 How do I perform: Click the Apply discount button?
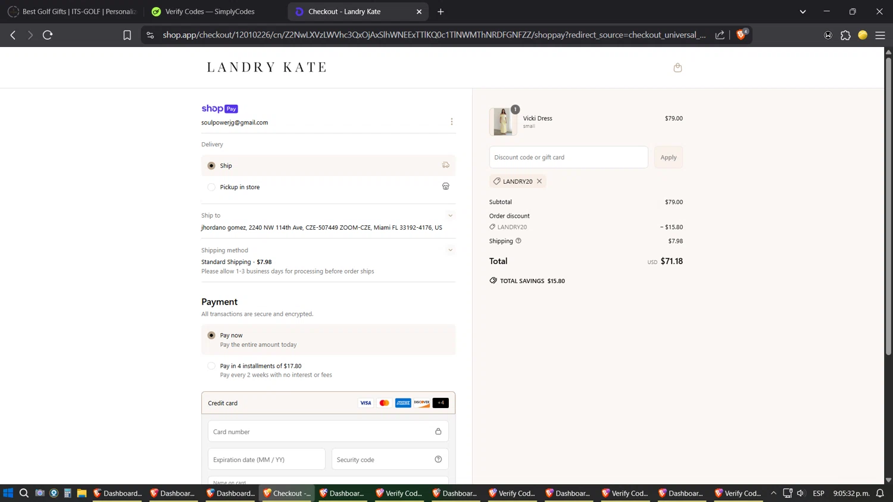669,157
